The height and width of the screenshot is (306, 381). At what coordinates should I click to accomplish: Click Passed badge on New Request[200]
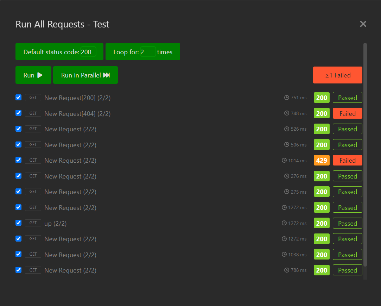click(x=348, y=98)
